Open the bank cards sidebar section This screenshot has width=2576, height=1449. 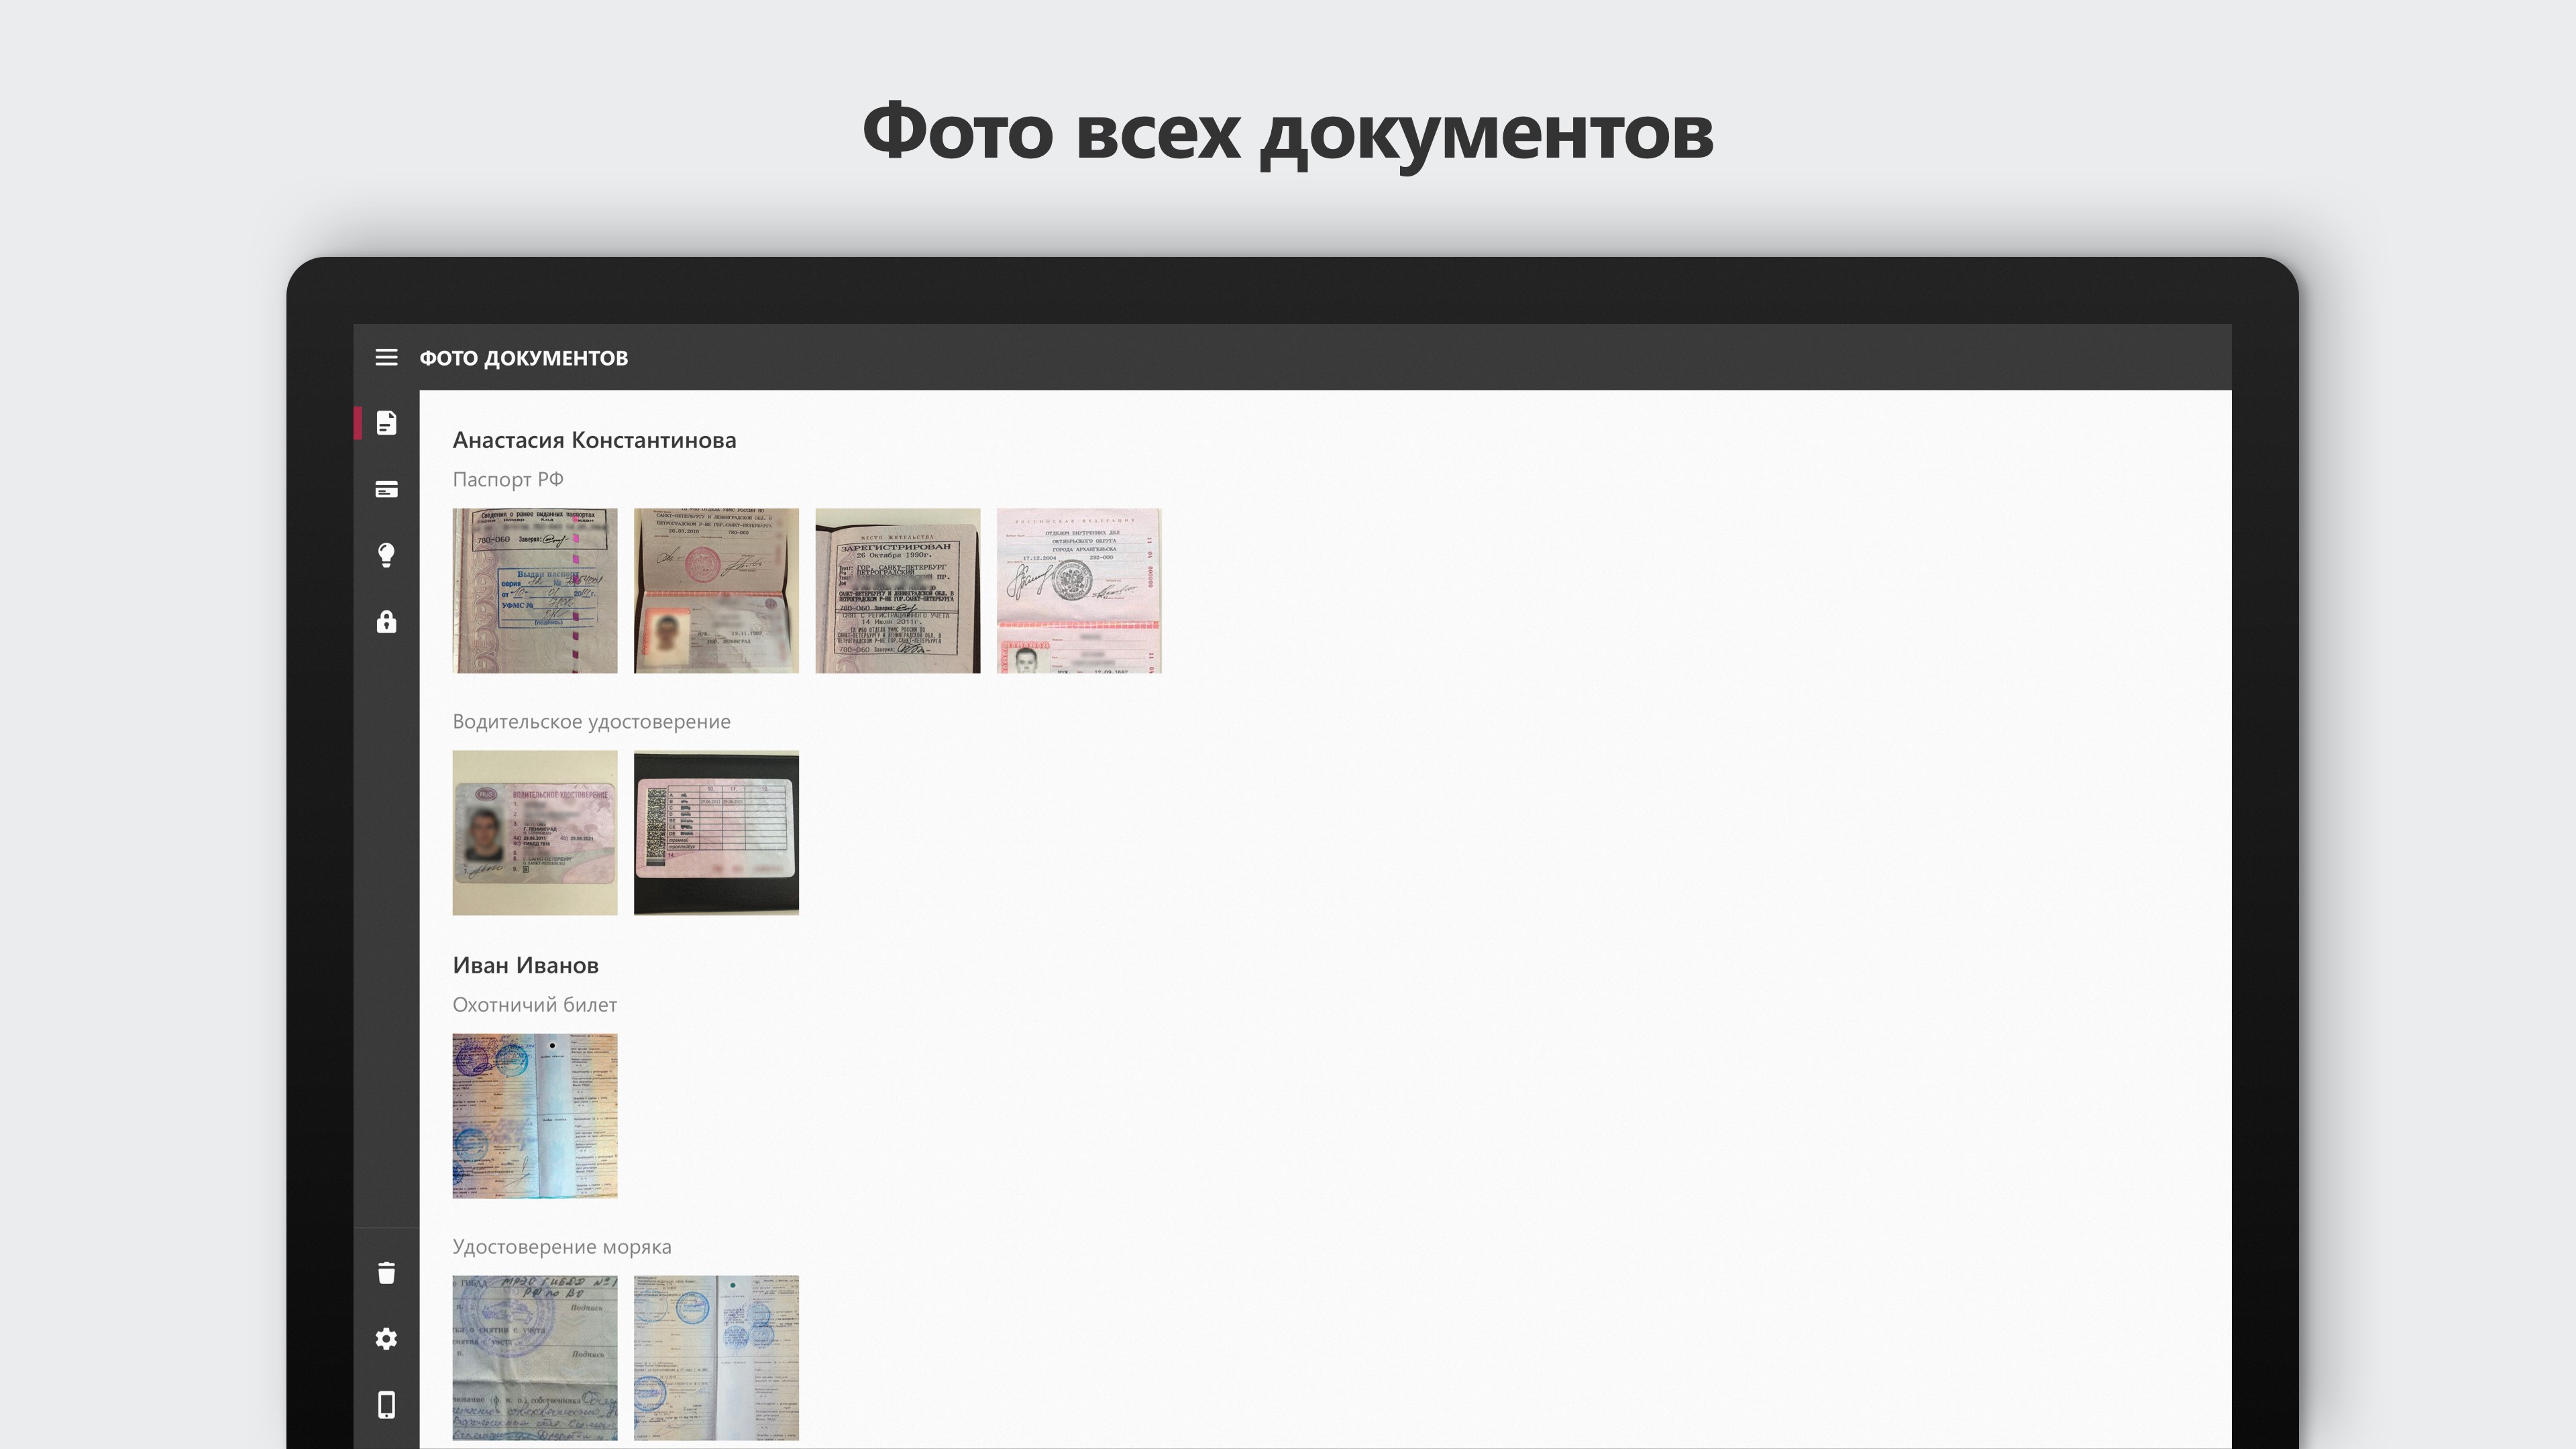point(386,489)
